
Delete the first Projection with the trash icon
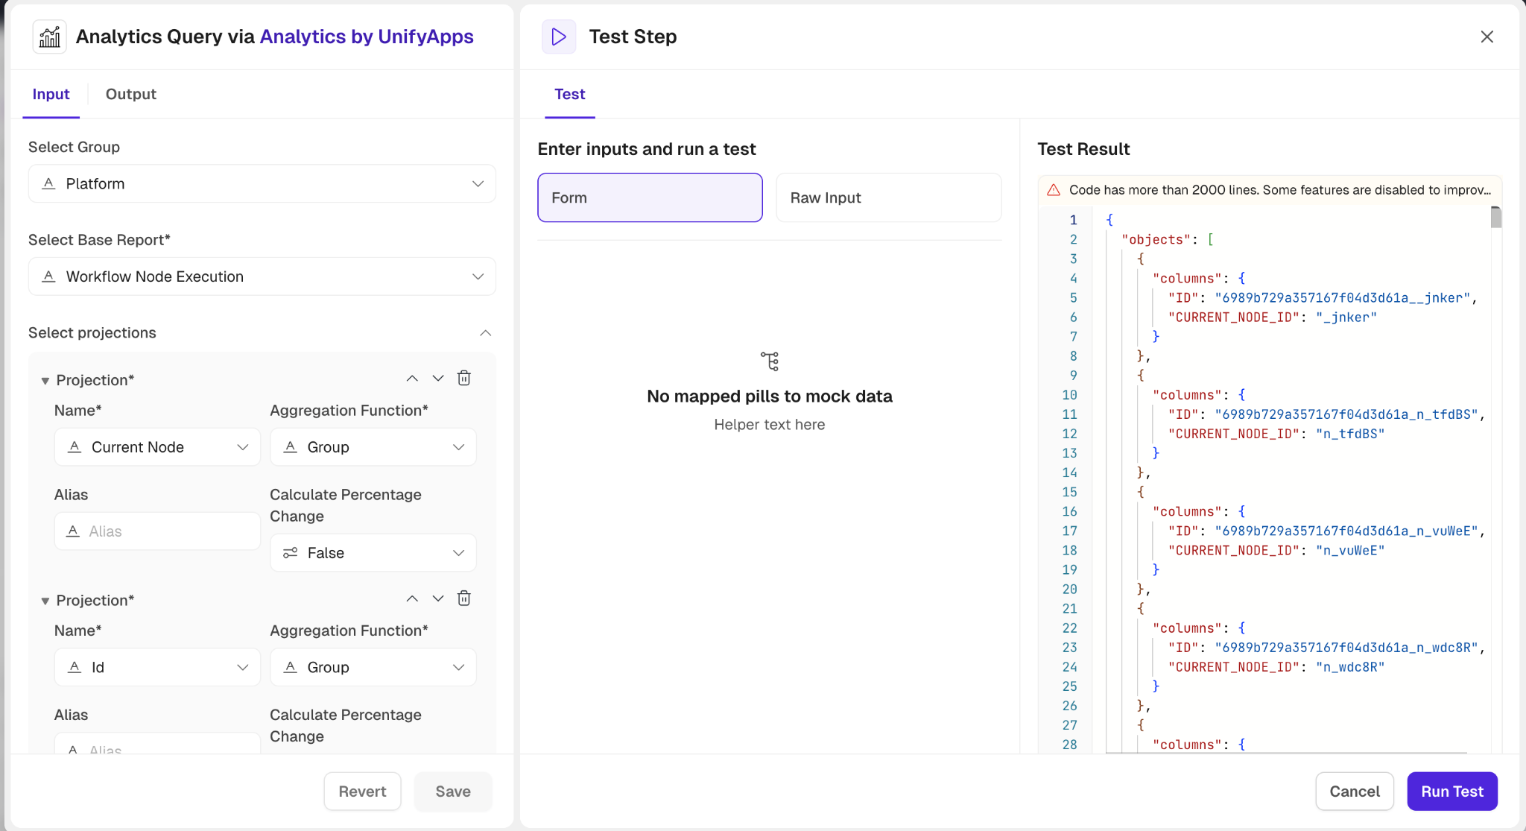(463, 378)
